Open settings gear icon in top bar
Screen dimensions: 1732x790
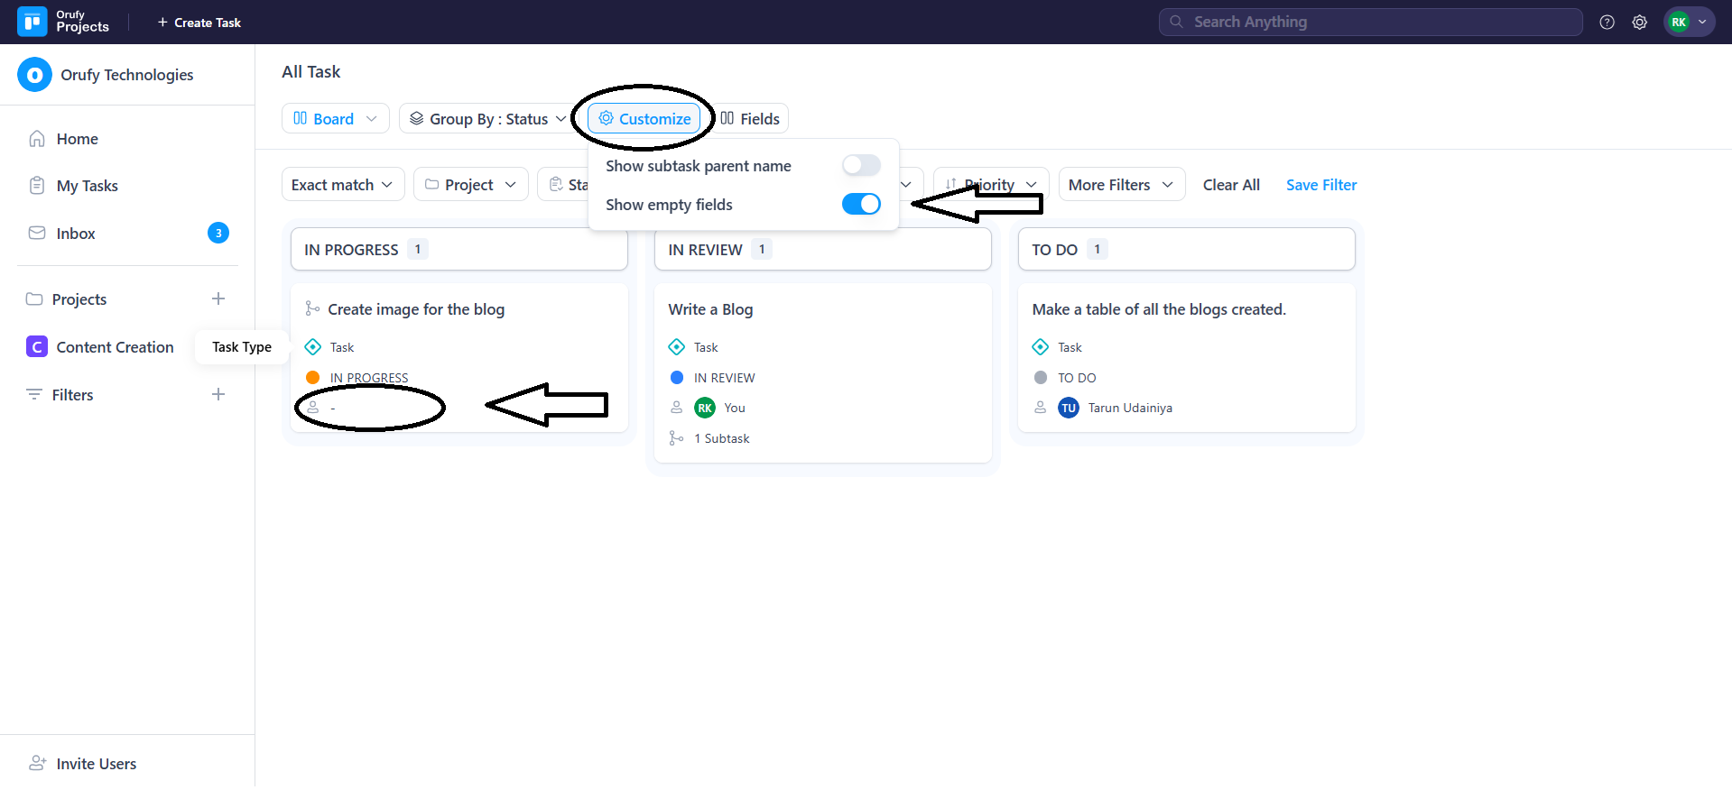coord(1639,23)
